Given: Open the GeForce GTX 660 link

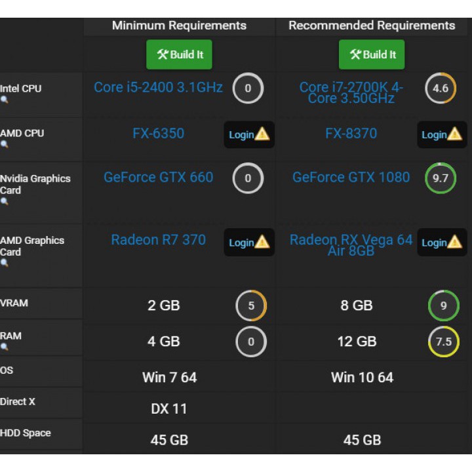Looking at the screenshot, I should tap(158, 177).
